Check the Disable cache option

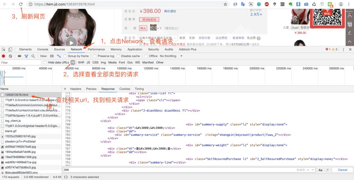point(118,56)
